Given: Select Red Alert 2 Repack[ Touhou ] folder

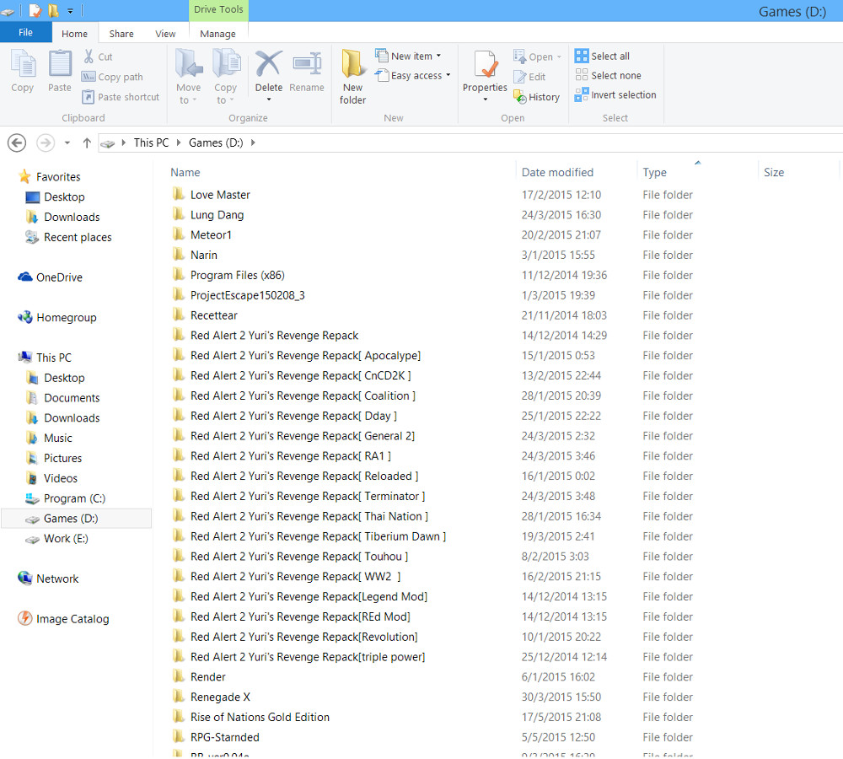Looking at the screenshot, I should tap(299, 557).
